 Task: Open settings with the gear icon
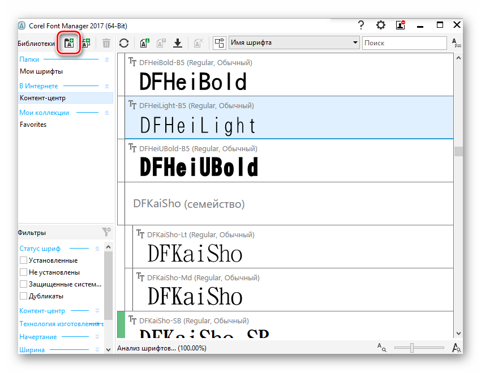(x=381, y=25)
